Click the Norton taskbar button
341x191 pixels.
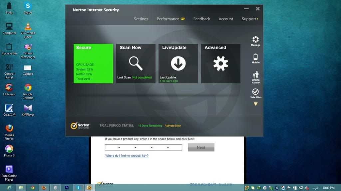tap(89, 188)
